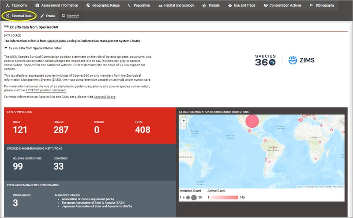Click the total population 408
The width and height of the screenshot is (353, 218).
point(143,130)
